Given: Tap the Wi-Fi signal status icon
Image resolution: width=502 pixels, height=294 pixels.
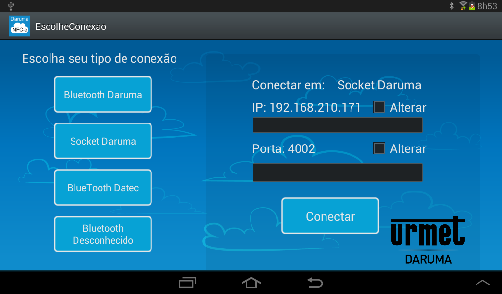Looking at the screenshot, I should [463, 6].
